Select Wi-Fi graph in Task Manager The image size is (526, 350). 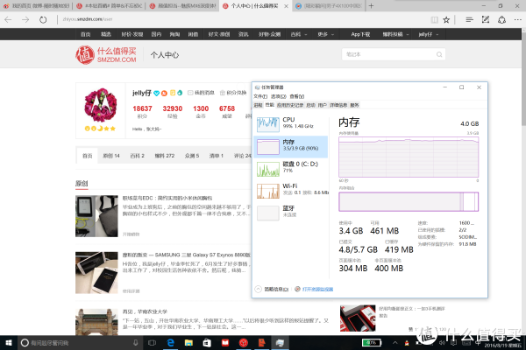tap(290, 190)
